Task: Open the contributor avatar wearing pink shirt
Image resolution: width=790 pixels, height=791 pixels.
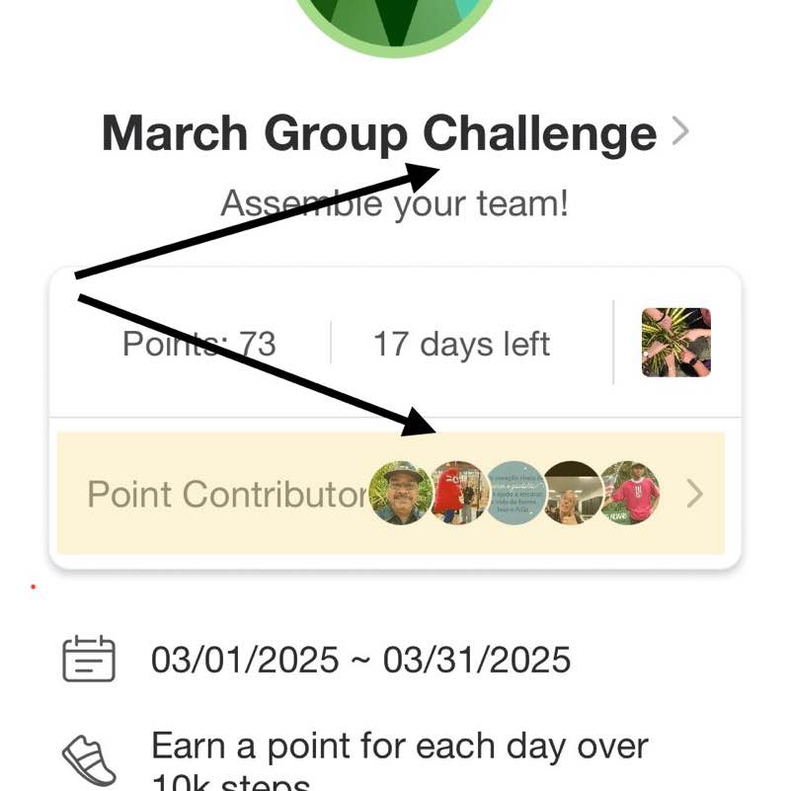Action: point(632,493)
